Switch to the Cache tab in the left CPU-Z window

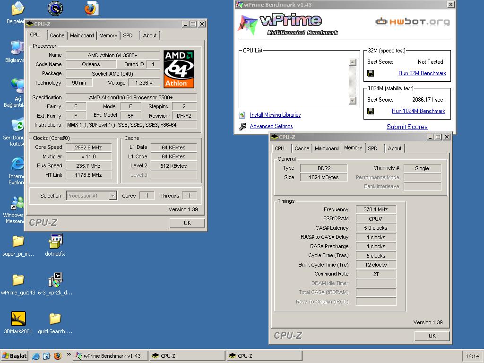(x=57, y=35)
